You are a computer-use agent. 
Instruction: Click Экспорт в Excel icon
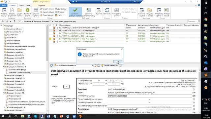[x=166, y=12]
